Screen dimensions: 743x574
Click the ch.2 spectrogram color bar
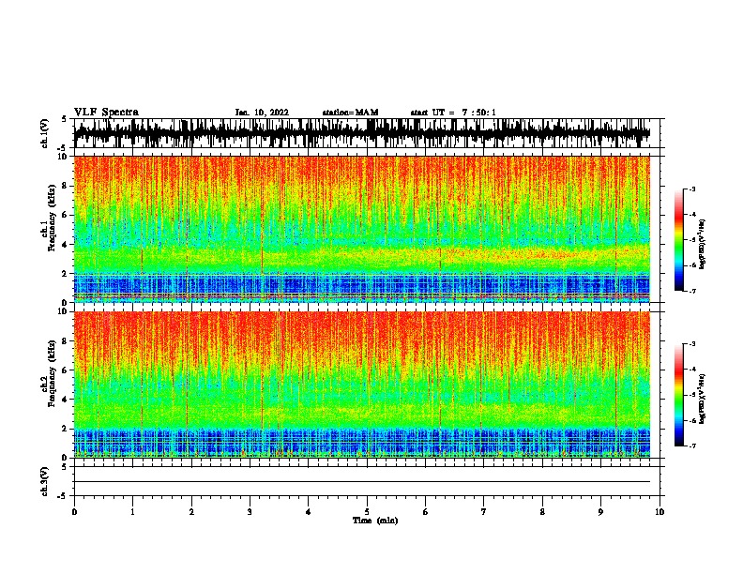pos(678,395)
